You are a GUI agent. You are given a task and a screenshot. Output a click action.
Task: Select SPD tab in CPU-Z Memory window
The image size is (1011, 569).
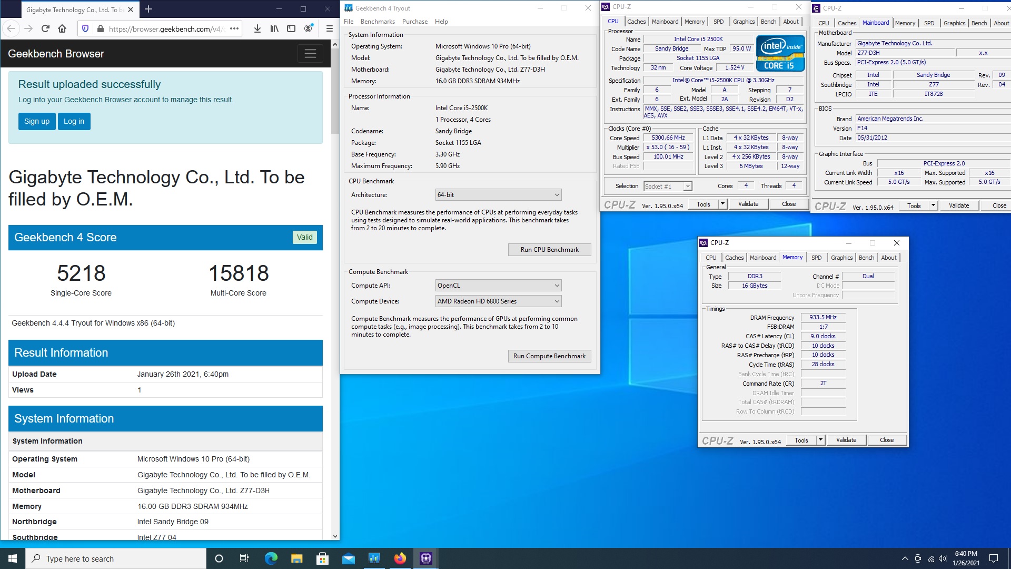pos(816,258)
